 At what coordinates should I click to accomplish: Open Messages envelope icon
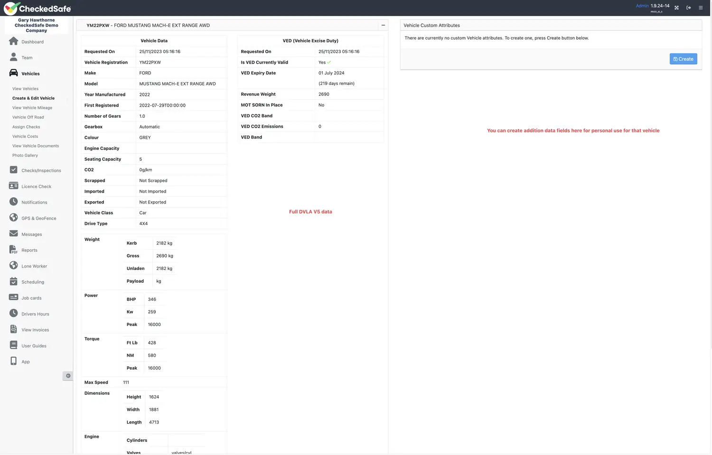(x=14, y=234)
